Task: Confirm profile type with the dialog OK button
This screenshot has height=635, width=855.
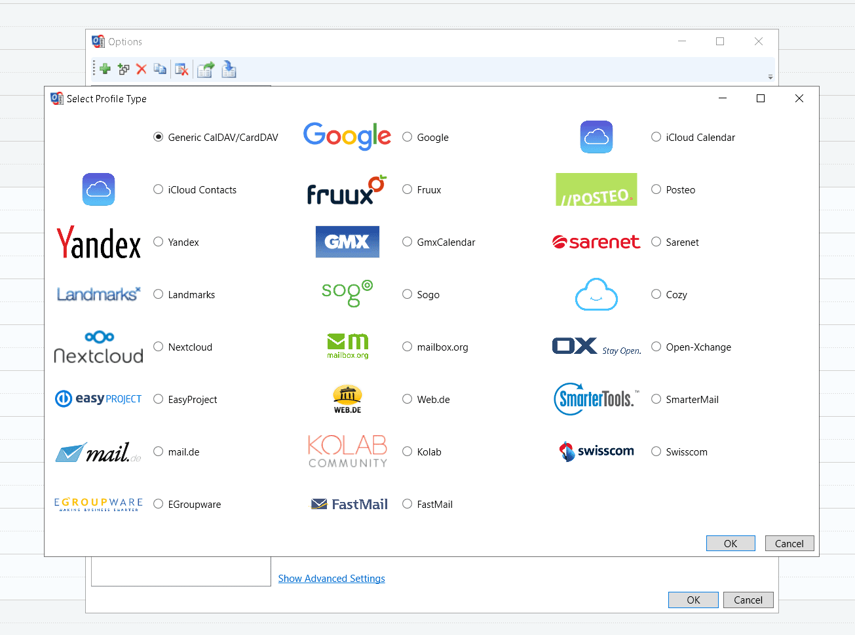Action: point(731,543)
